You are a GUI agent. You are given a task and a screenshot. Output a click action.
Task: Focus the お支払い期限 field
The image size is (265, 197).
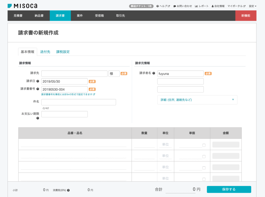click(64, 114)
